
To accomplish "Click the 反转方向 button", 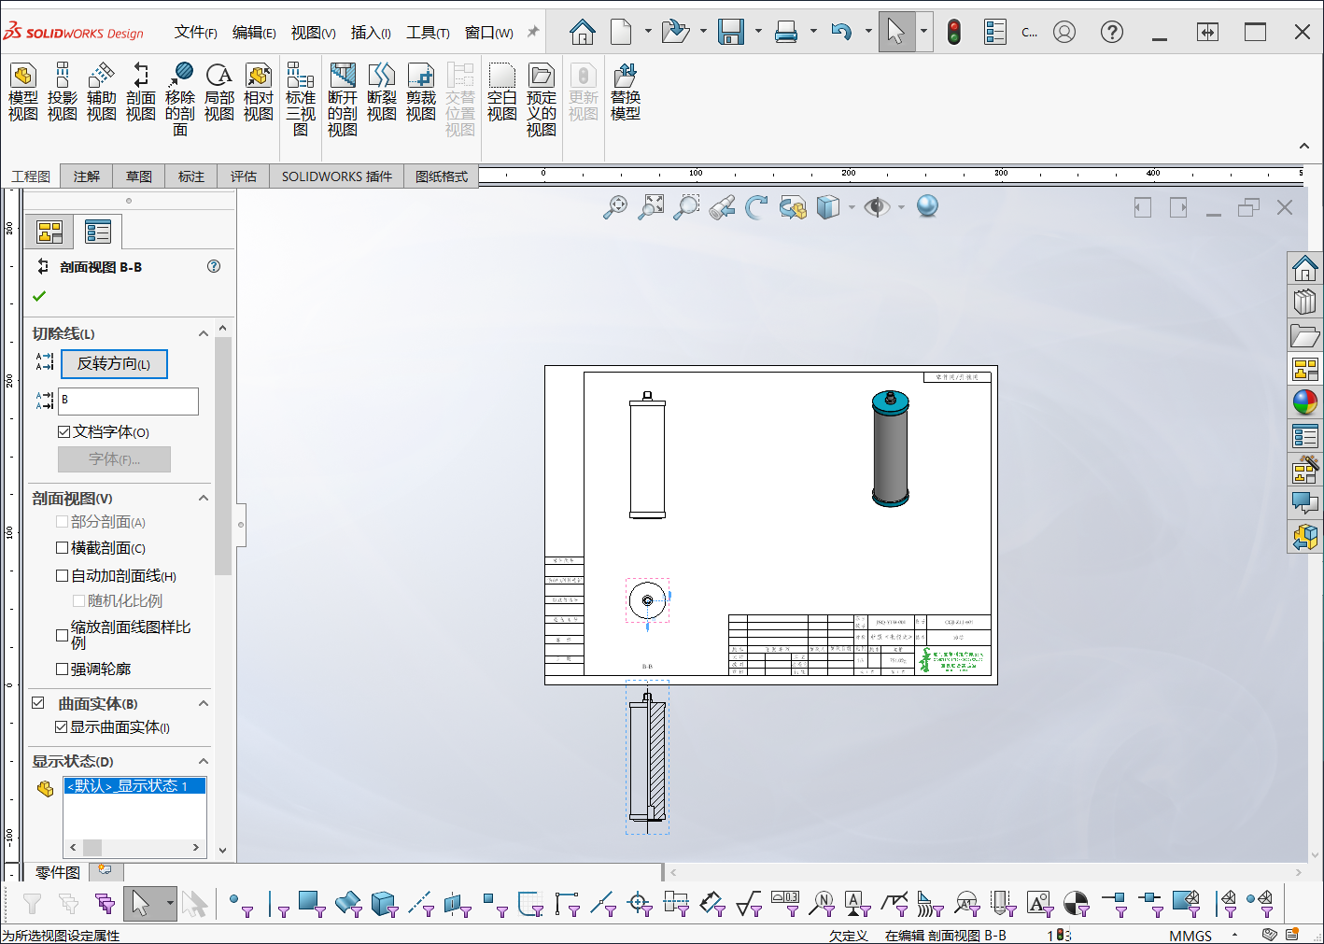I will [114, 364].
